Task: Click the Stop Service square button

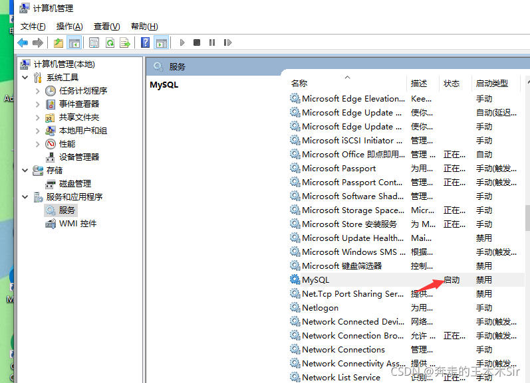Action: click(197, 42)
